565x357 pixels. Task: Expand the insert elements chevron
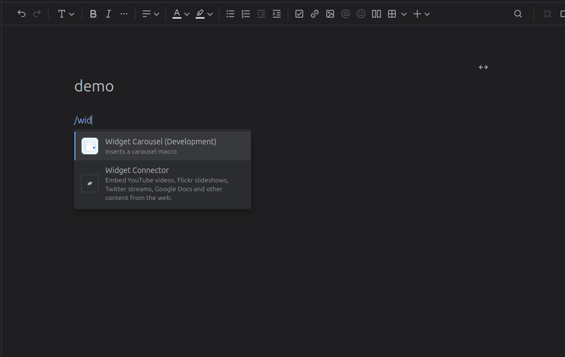(427, 14)
